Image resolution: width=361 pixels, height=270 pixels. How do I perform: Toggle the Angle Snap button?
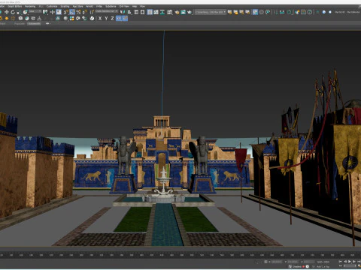[x=72, y=12]
